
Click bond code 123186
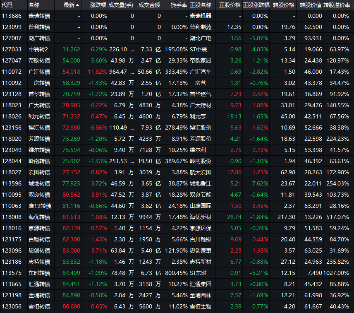[12, 262]
